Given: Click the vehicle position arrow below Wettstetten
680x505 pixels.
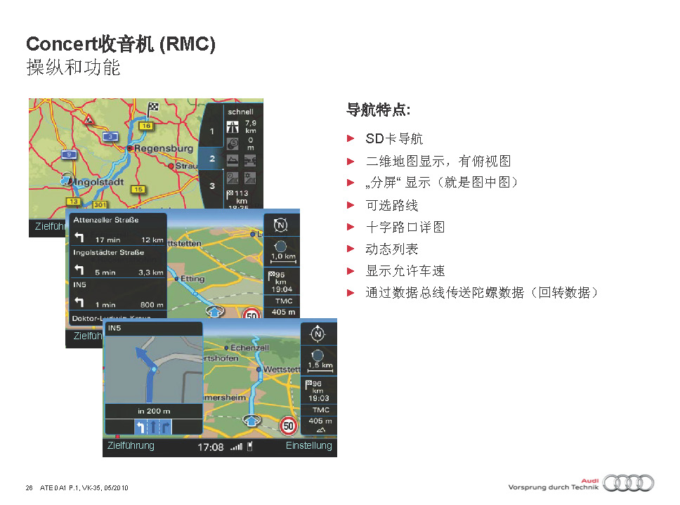Looking at the screenshot, I should click(x=251, y=419).
